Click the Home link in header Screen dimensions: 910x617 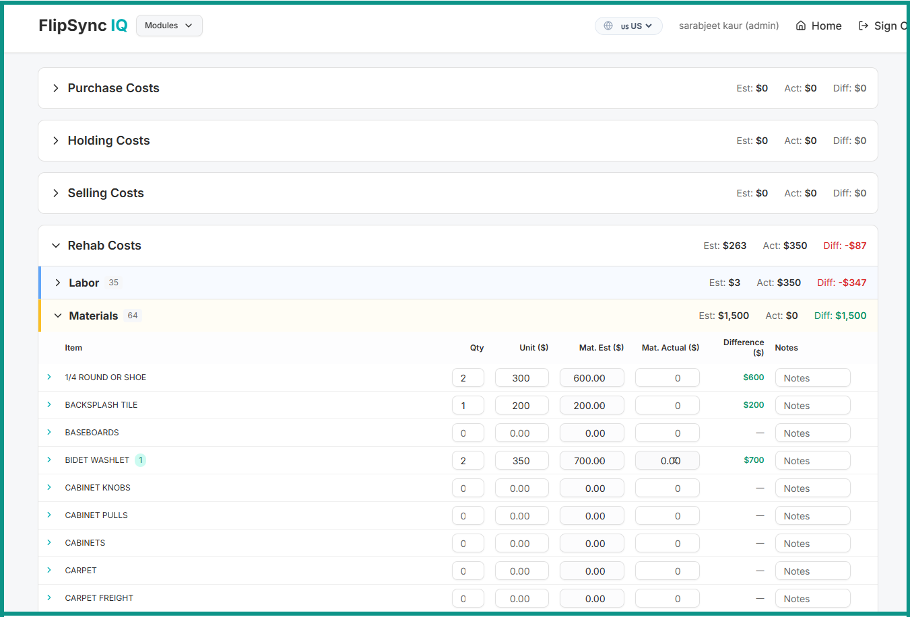click(826, 26)
